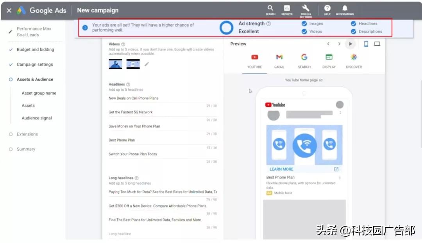Click the info icon in ad strength banner

(x=85, y=27)
